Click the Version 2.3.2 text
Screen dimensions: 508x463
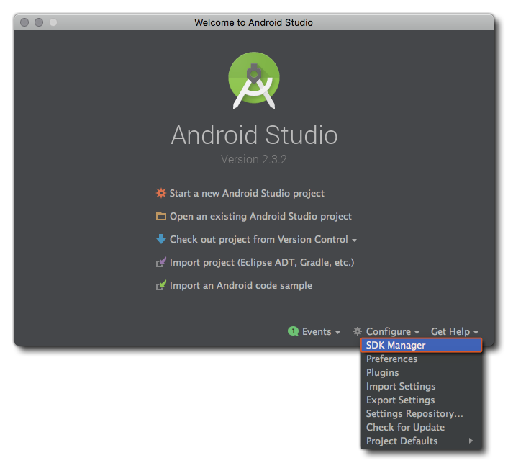pyautogui.click(x=254, y=160)
